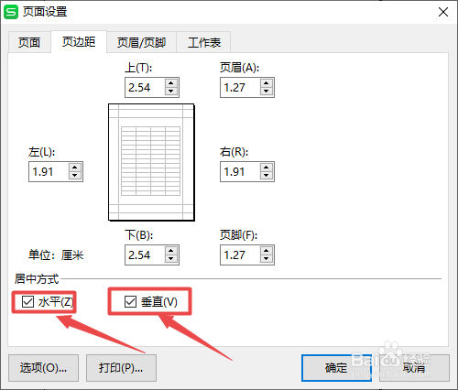458x390 pixels.
Task: Click the page margin preview thumbnail
Action: [x=151, y=162]
